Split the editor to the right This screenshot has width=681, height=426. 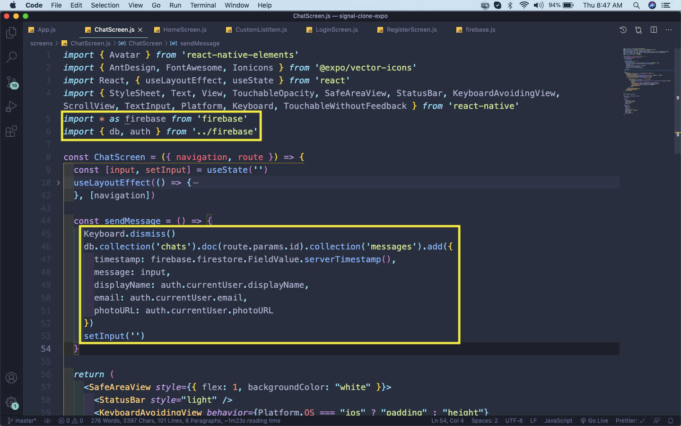click(654, 30)
